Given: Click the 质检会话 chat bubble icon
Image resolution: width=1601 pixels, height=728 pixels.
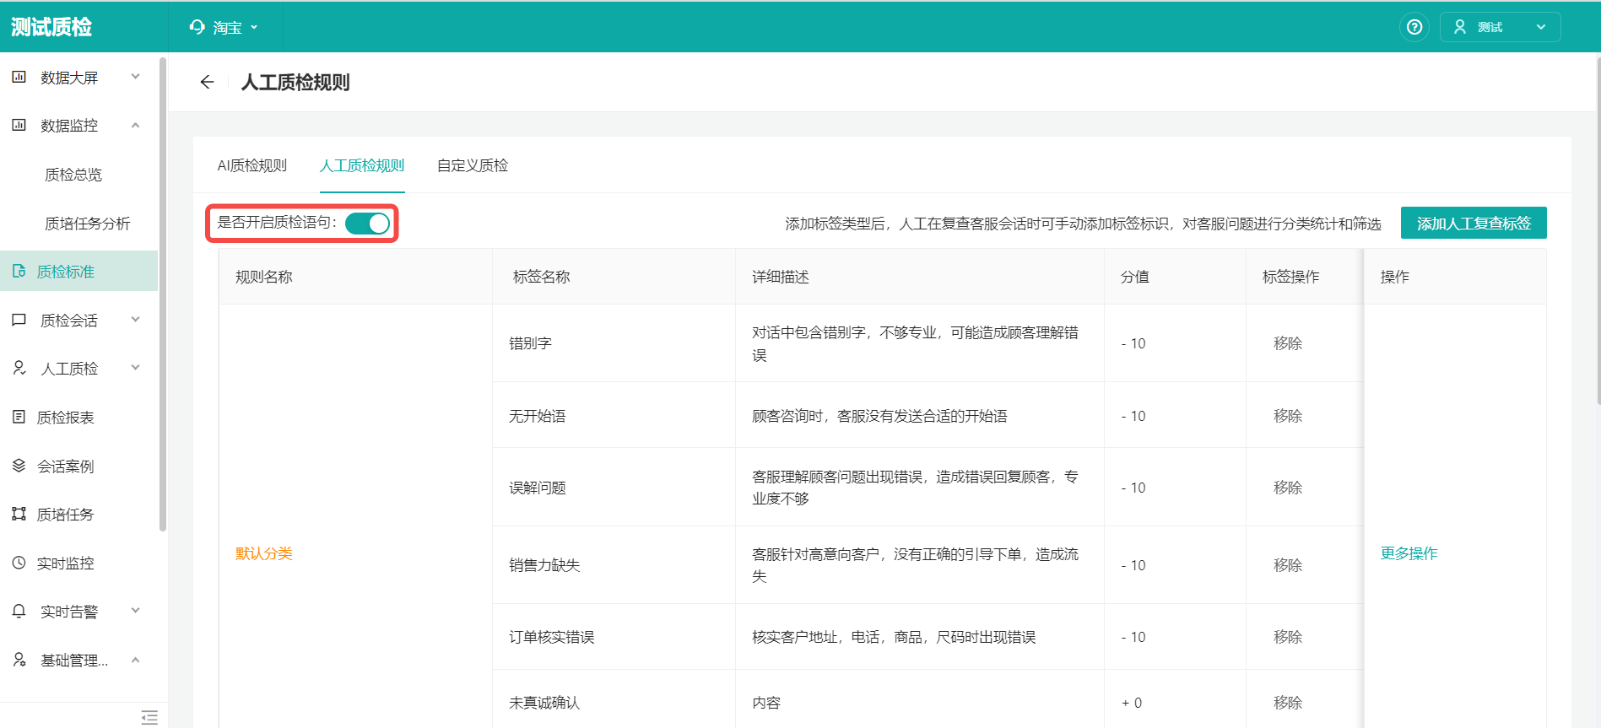Looking at the screenshot, I should [19, 321].
